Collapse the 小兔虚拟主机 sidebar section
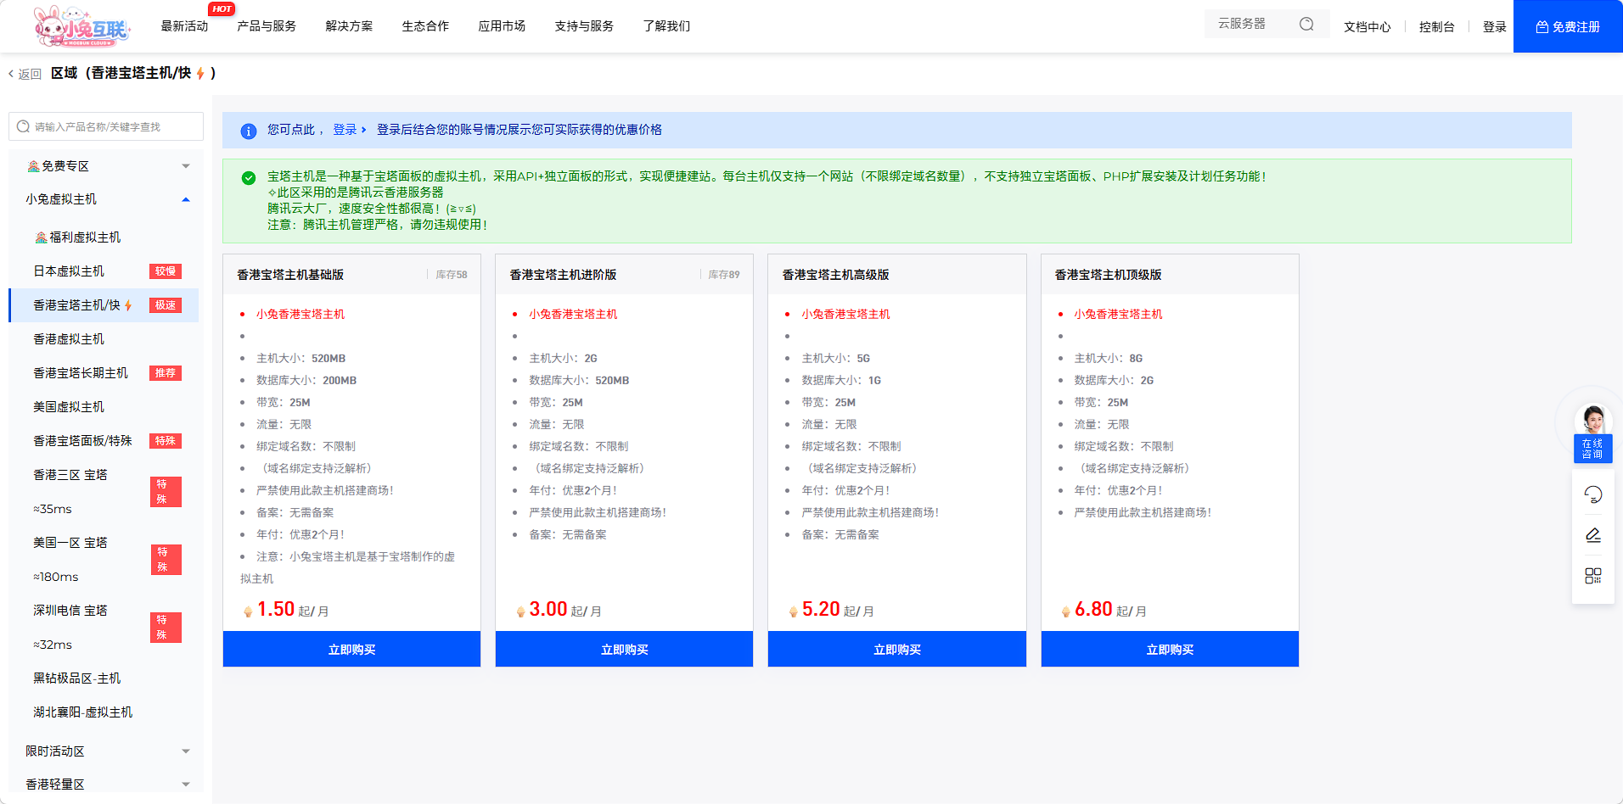The width and height of the screenshot is (1623, 804). click(185, 199)
